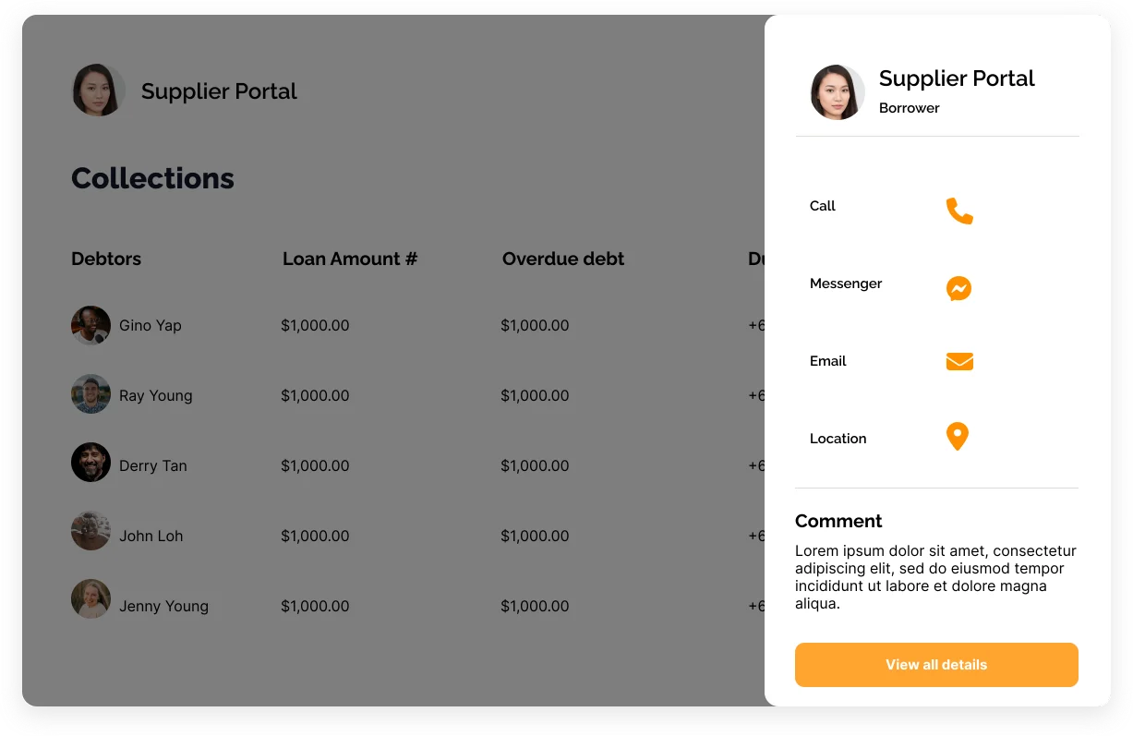The image size is (1133, 736).
Task: Click the orange phone Call icon
Action: pos(959,211)
